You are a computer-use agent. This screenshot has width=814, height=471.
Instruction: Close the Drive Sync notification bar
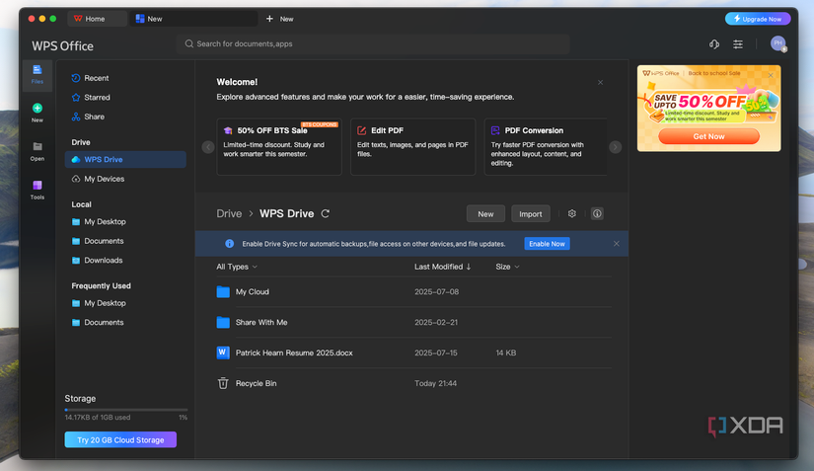pos(617,244)
